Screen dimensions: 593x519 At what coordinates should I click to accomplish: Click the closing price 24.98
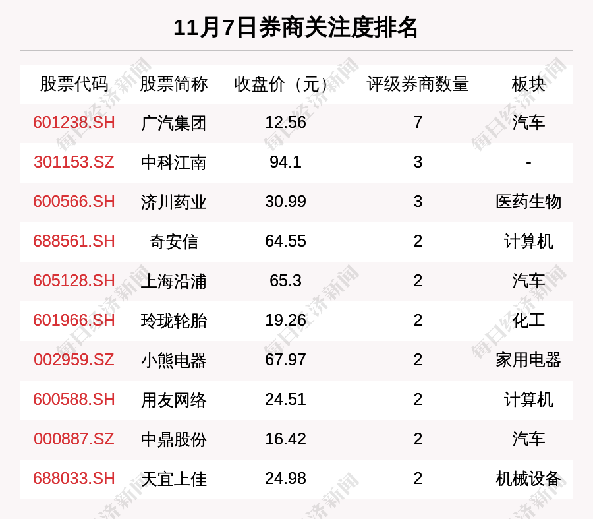(285, 479)
